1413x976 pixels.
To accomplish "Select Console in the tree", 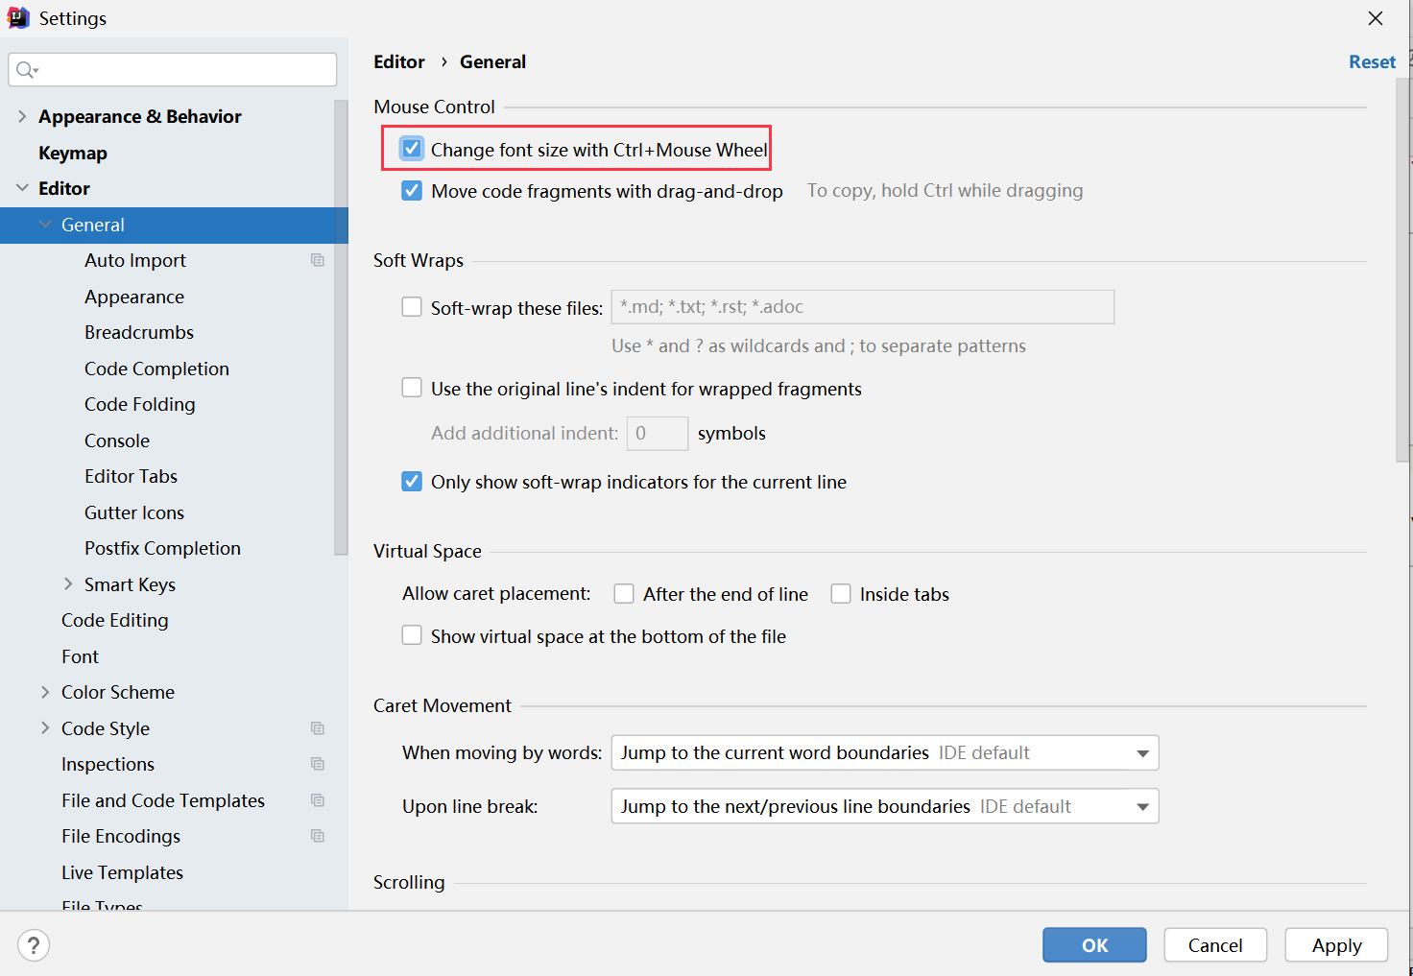I will [x=117, y=440].
